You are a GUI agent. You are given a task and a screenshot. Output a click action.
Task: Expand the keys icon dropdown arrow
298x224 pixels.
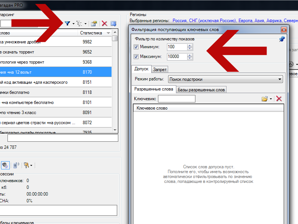[31, 165]
